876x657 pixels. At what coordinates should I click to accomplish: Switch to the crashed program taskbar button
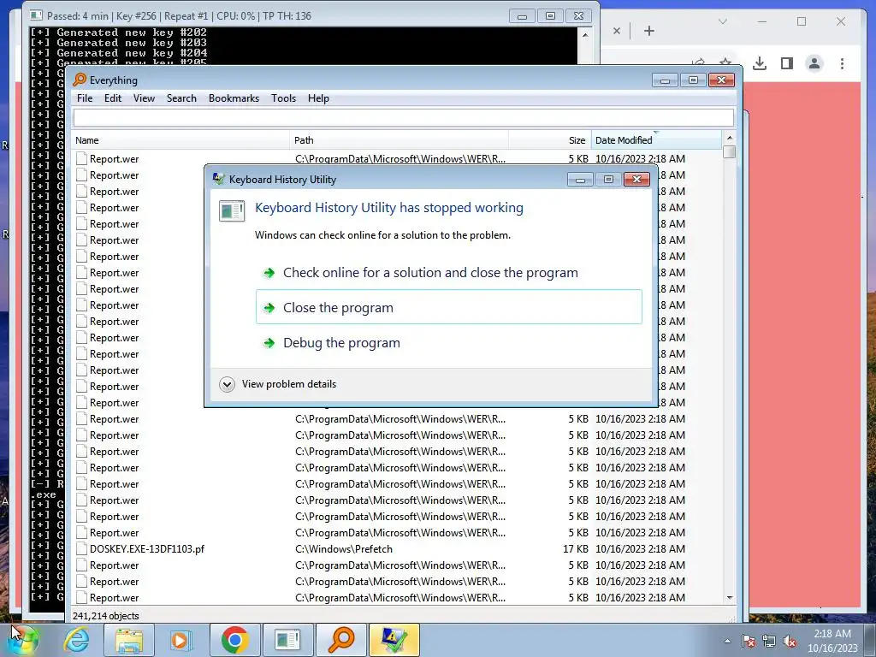tap(287, 640)
